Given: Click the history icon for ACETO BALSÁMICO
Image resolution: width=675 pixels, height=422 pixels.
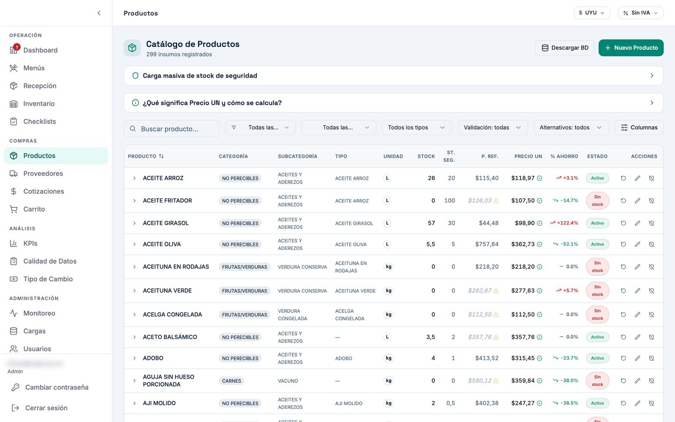Looking at the screenshot, I should (x=623, y=337).
